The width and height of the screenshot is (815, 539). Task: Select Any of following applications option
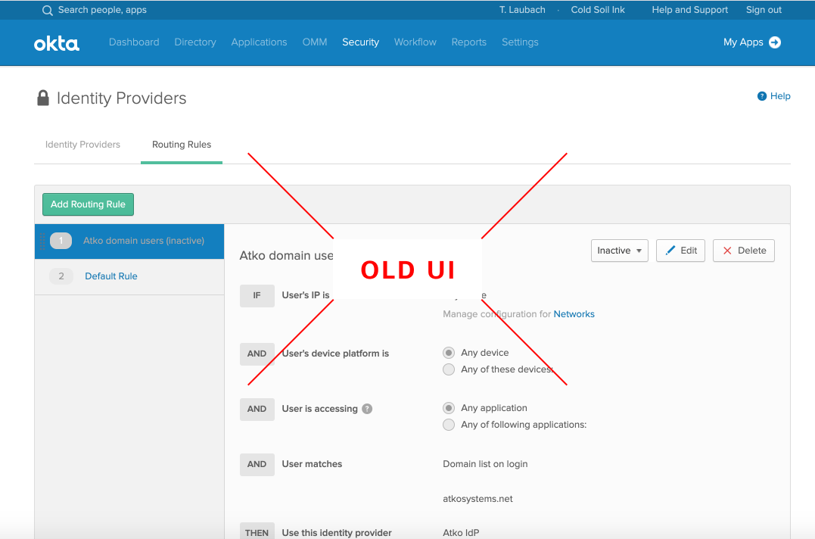point(448,425)
